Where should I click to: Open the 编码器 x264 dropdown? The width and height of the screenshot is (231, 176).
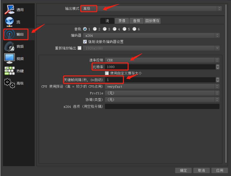(x=151, y=35)
